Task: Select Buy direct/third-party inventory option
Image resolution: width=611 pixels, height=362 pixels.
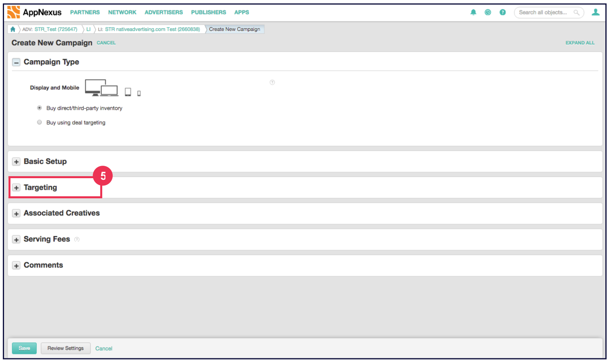Action: click(39, 108)
